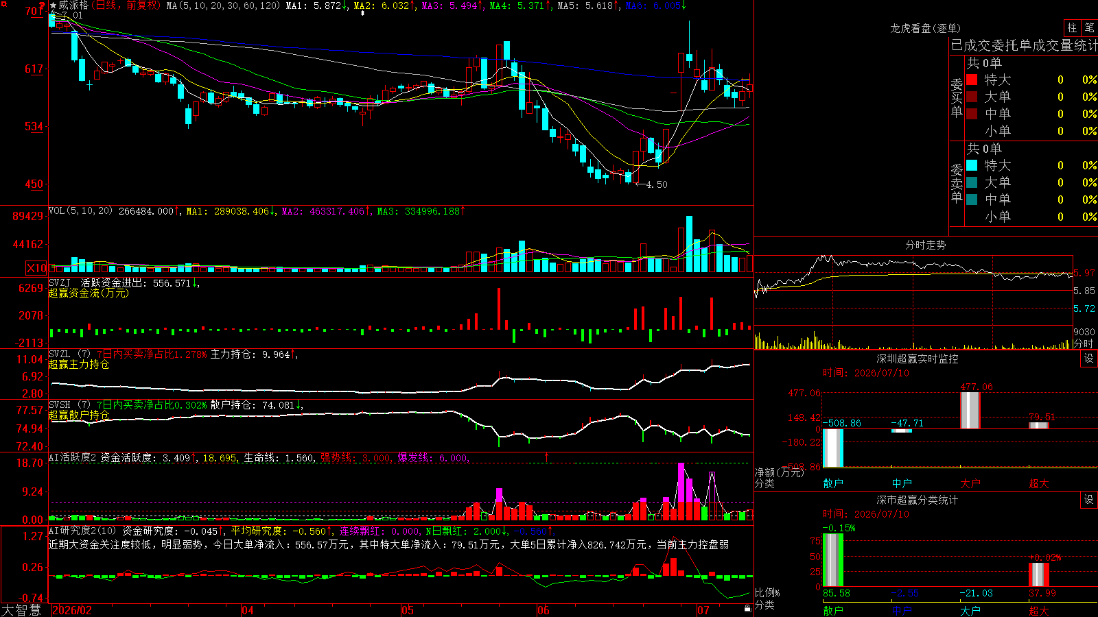
Task: Open 设 settings for 深圳超赢实时监控
Action: click(1089, 359)
